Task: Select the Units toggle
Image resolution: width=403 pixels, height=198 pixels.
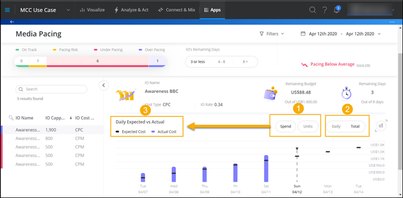Action: pyautogui.click(x=308, y=126)
